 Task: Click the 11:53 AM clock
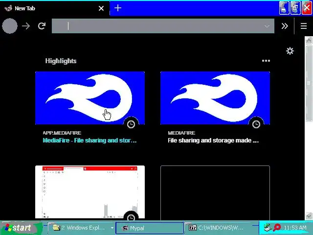[x=295, y=228]
